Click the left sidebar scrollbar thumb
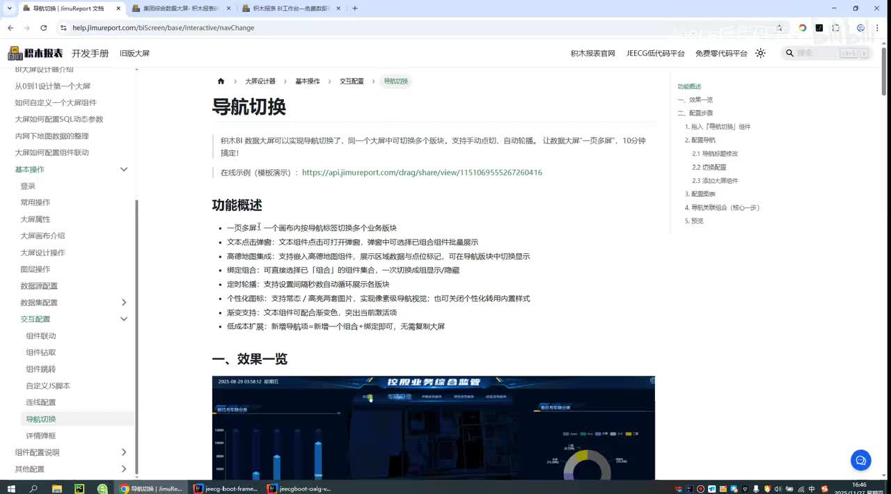 136,337
